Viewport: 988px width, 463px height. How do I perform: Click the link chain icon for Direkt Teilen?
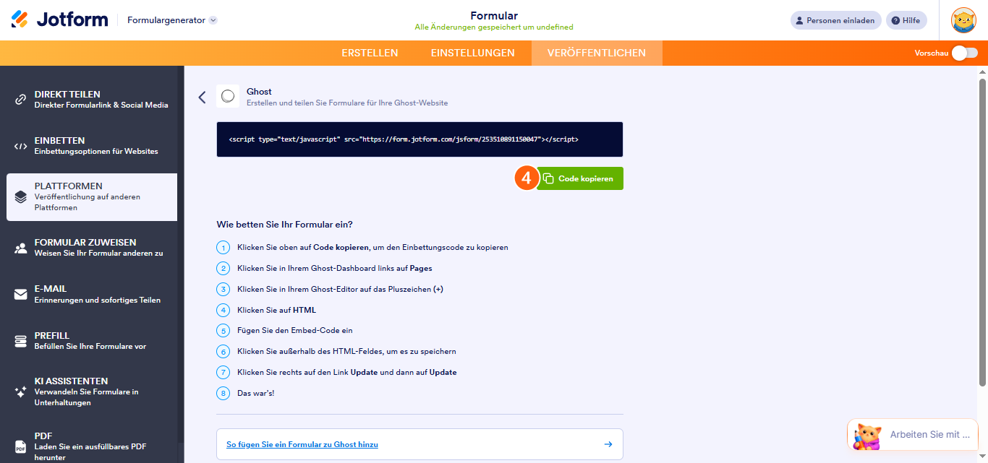pyautogui.click(x=21, y=100)
